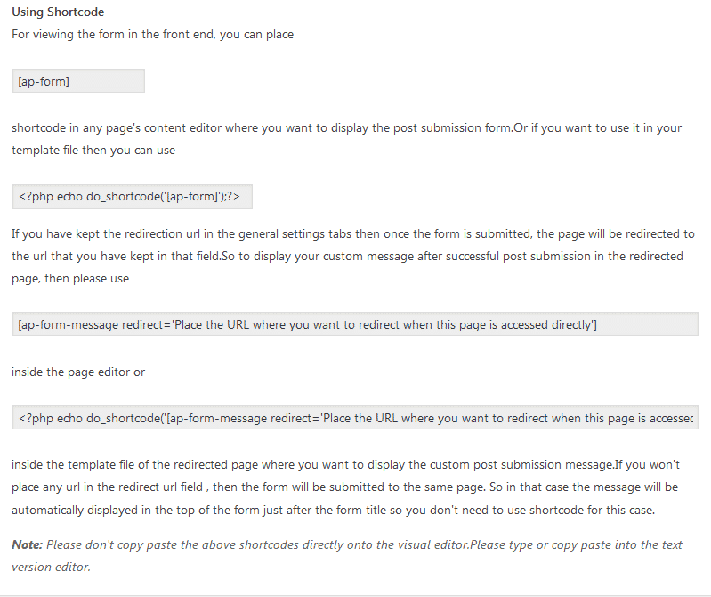
Task: Click the text 'For viewing the form in the front end'
Action: 113,35
